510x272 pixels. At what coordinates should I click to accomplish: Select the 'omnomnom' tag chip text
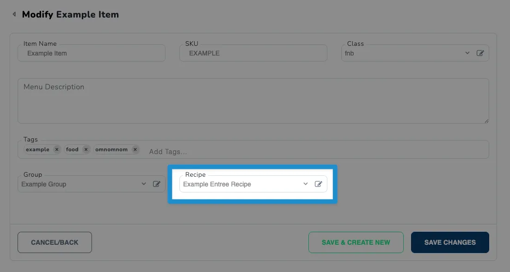coord(111,149)
